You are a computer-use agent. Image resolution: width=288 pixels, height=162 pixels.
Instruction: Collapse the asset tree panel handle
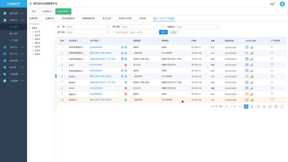pyautogui.click(x=56, y=76)
